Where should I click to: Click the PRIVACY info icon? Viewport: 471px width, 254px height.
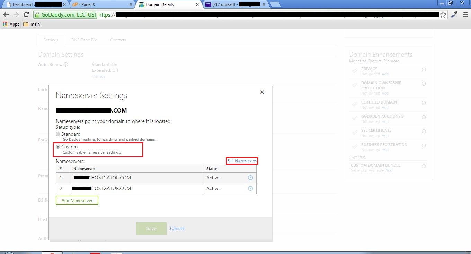coord(424,69)
